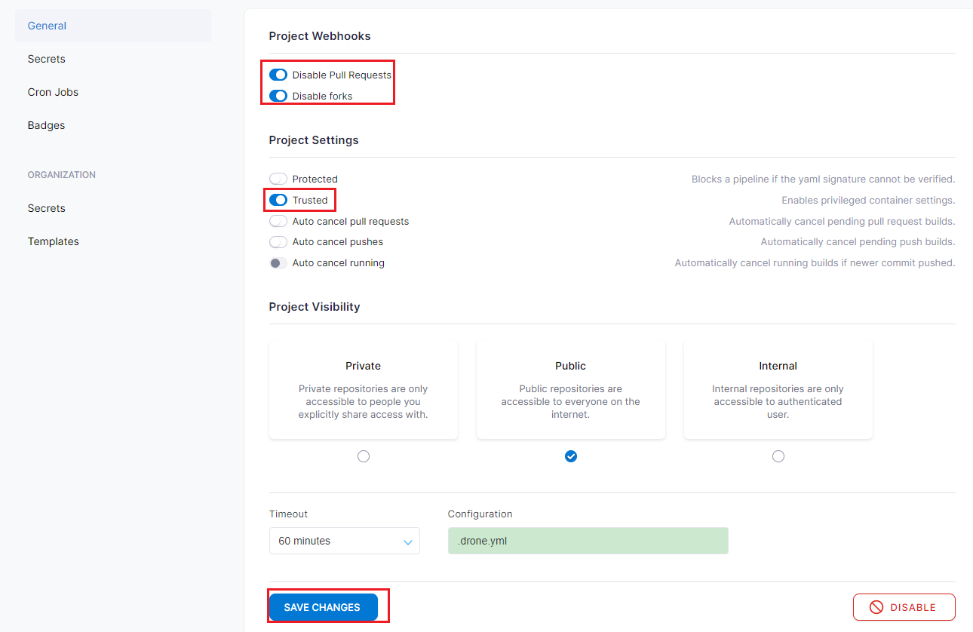
Task: Click 'Enables privileged container settings.' description
Action: coord(868,200)
